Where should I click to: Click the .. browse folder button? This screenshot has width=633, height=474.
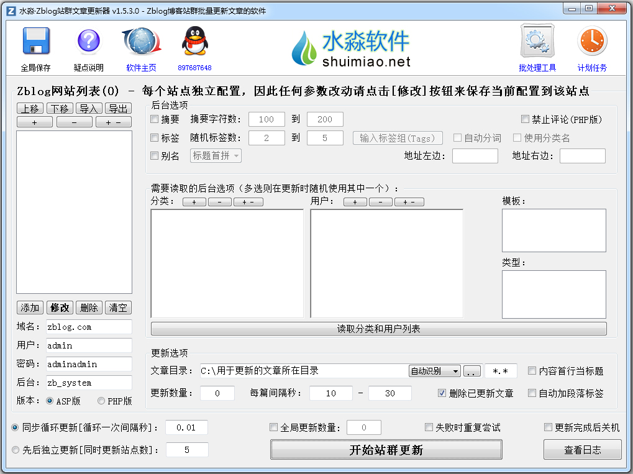coord(472,371)
